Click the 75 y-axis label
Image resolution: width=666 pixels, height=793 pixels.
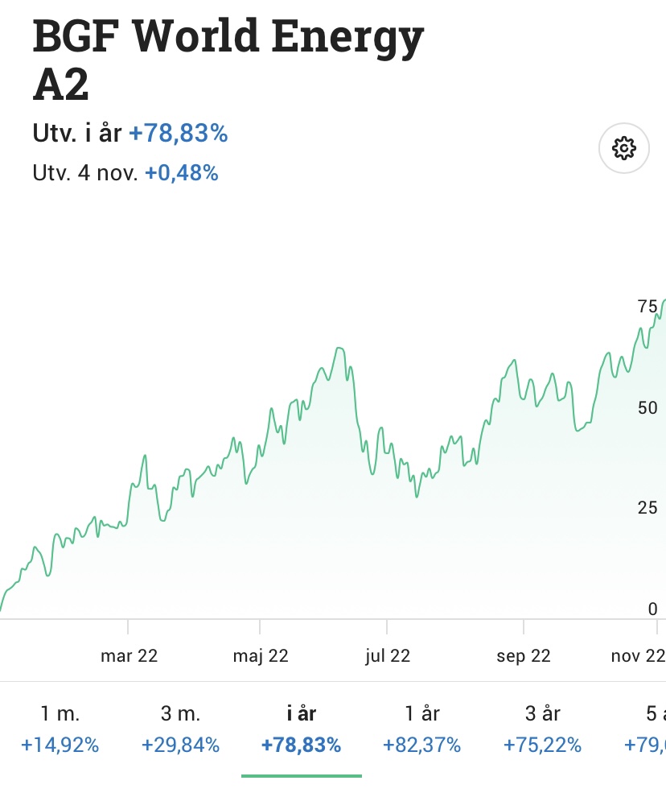(x=647, y=306)
